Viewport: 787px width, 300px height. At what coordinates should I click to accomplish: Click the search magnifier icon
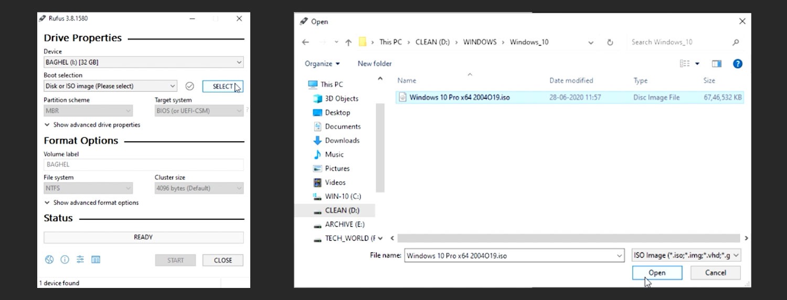[736, 42]
